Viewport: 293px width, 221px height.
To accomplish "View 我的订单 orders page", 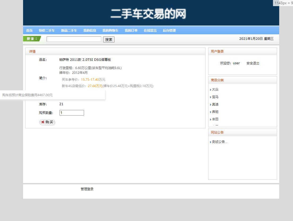I will [131, 30].
